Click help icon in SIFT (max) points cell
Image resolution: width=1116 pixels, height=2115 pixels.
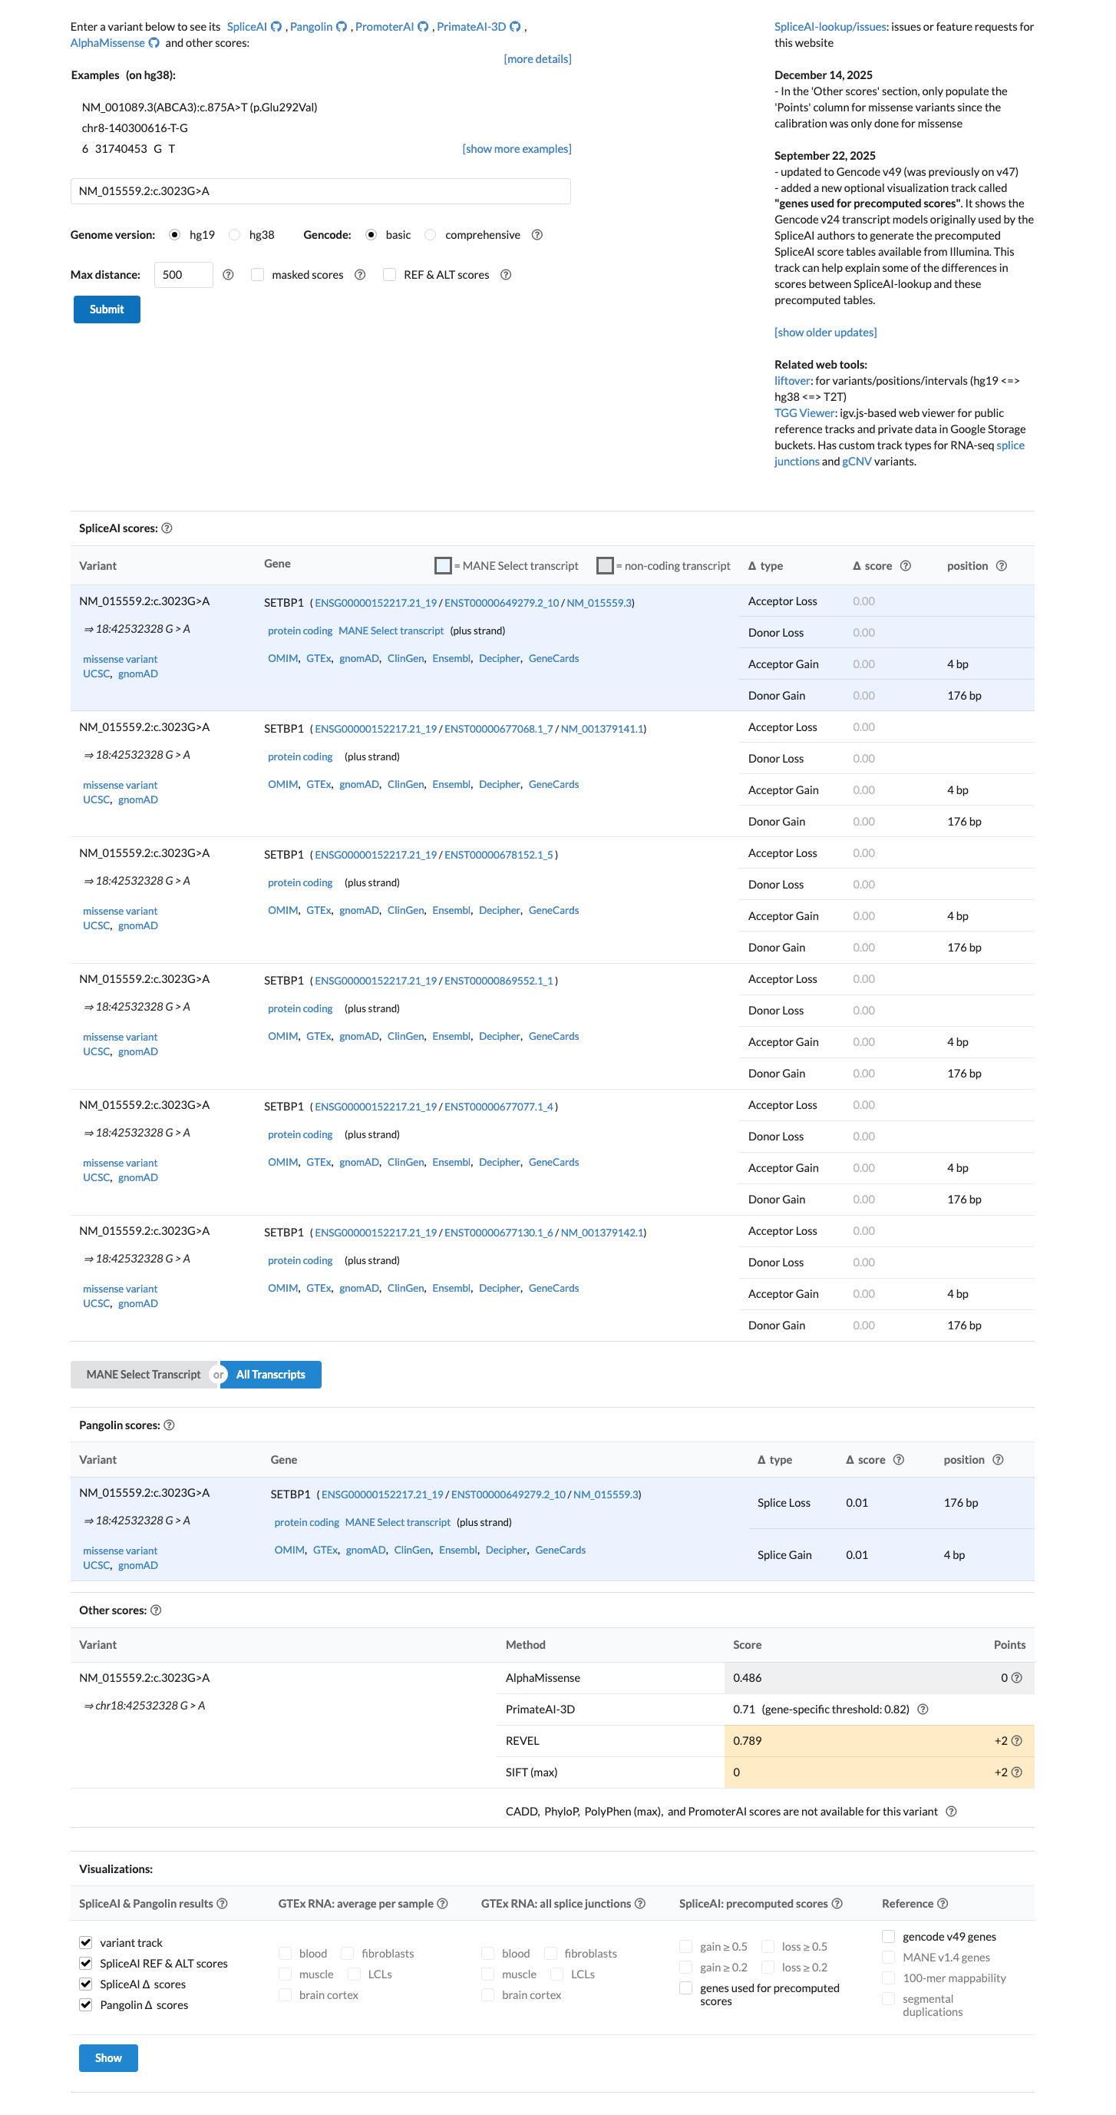[x=1017, y=1772]
